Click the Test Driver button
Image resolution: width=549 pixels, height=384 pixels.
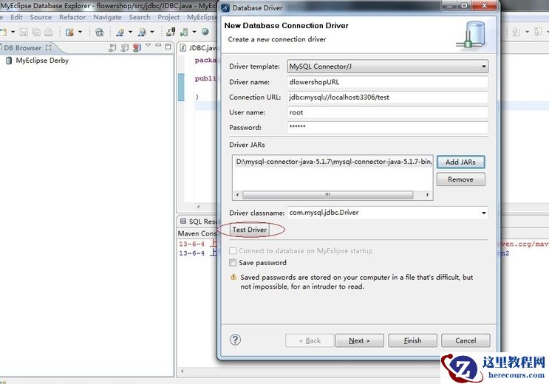pyautogui.click(x=250, y=230)
